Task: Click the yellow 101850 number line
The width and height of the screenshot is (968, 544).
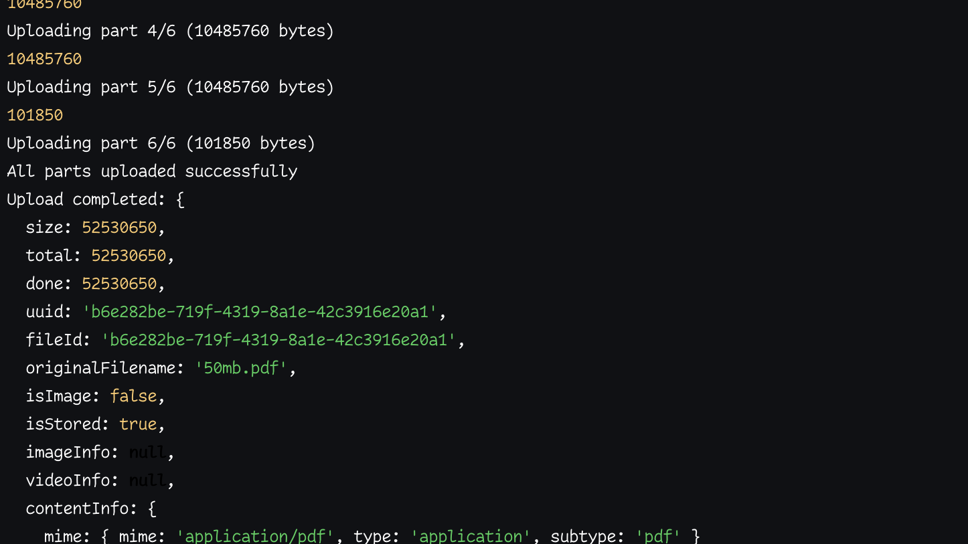Action: tap(35, 115)
